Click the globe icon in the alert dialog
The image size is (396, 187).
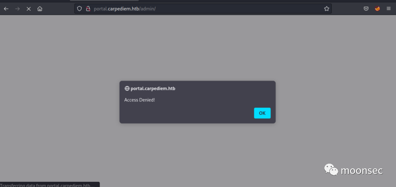pyautogui.click(x=127, y=89)
